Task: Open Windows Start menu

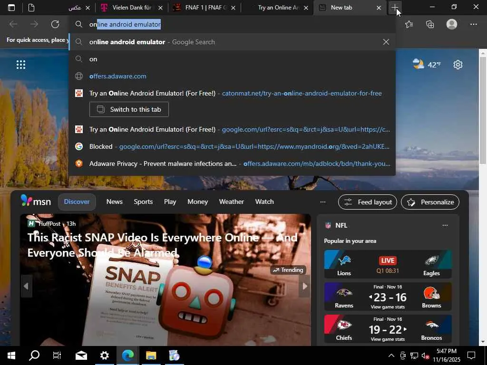Action: [11, 355]
